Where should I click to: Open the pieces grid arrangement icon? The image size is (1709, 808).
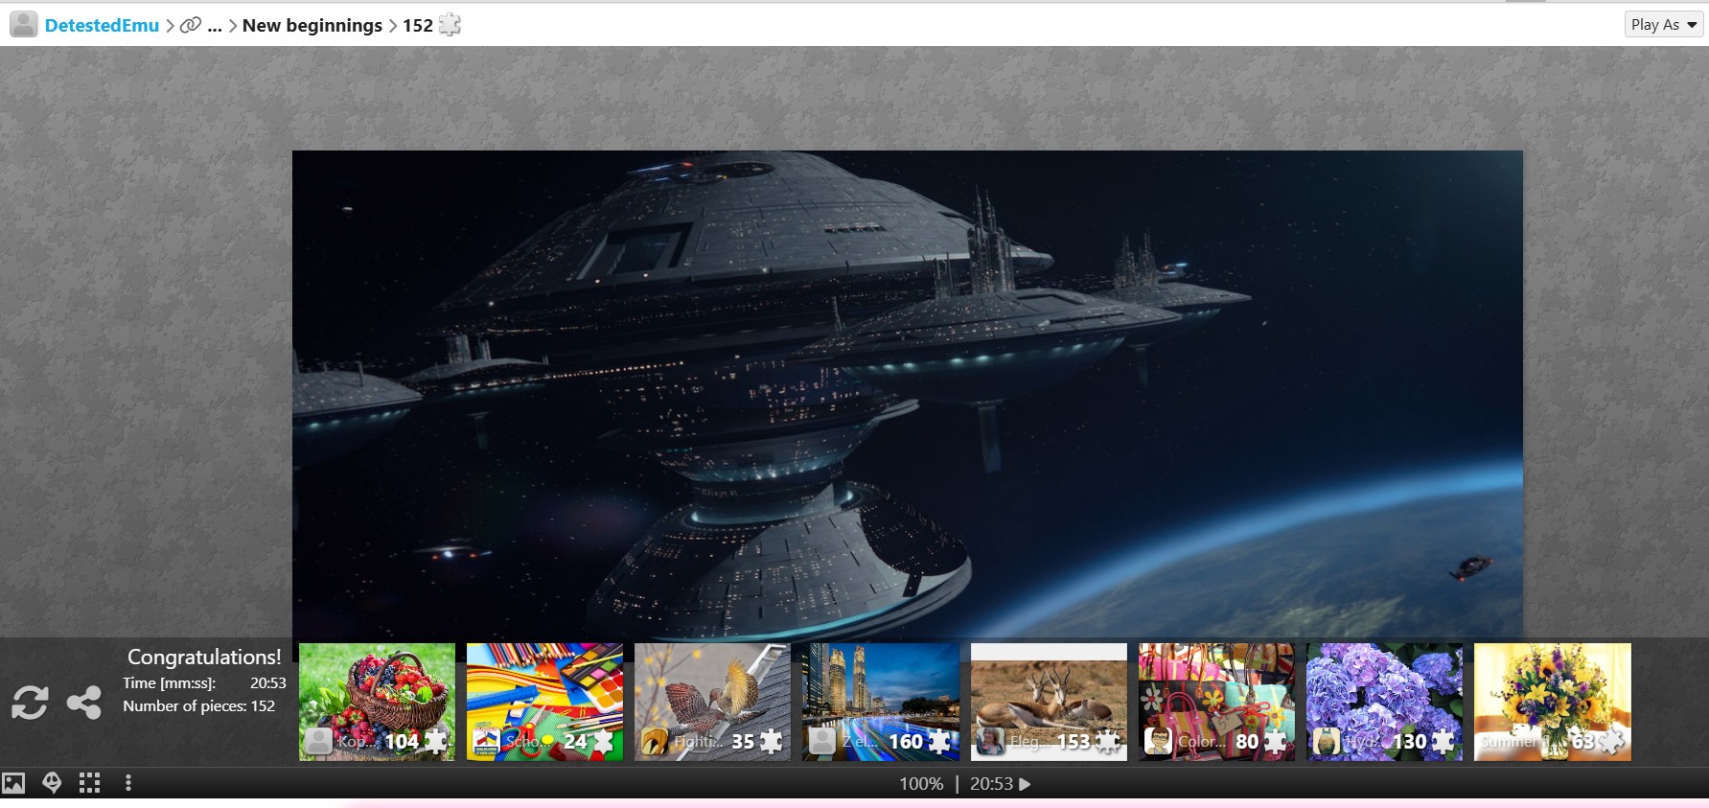tap(89, 783)
